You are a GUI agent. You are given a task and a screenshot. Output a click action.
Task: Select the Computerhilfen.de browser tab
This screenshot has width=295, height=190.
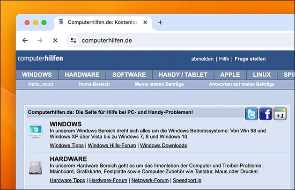[x=103, y=22]
